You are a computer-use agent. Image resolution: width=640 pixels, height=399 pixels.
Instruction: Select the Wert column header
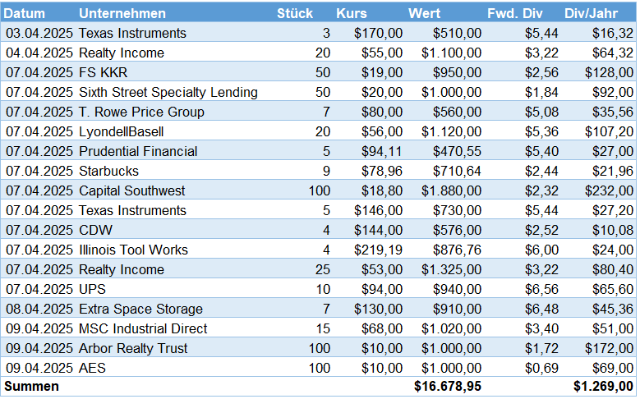coord(424,13)
